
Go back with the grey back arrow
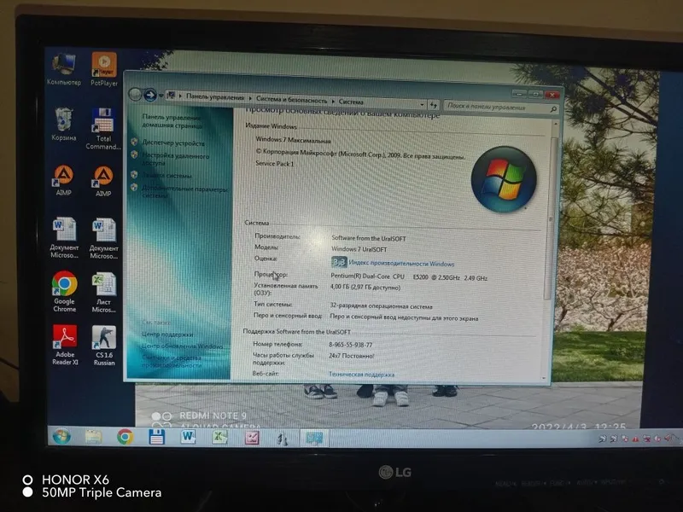[x=136, y=94]
